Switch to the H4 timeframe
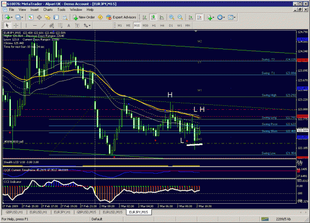The image size is (310, 223). point(162,25)
